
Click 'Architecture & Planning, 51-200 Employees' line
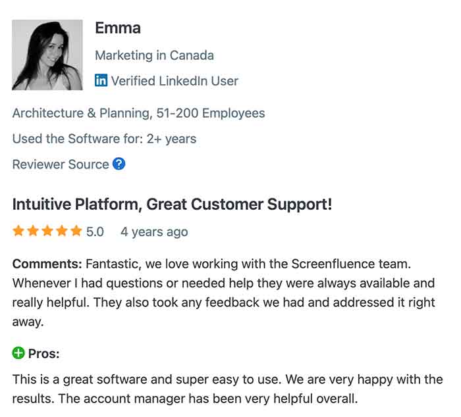click(138, 113)
